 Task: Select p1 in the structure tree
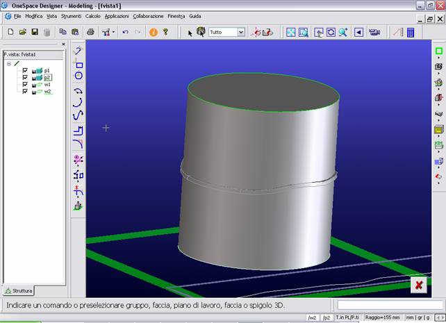click(47, 71)
